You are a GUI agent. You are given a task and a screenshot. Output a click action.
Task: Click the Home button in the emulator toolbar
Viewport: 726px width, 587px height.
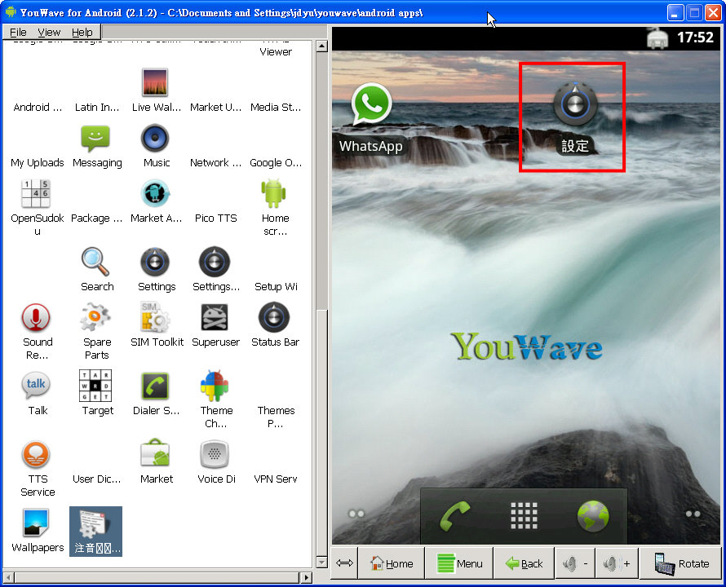click(392, 563)
